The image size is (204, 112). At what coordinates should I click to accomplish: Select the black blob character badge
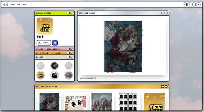pyautogui.click(x=55, y=75)
